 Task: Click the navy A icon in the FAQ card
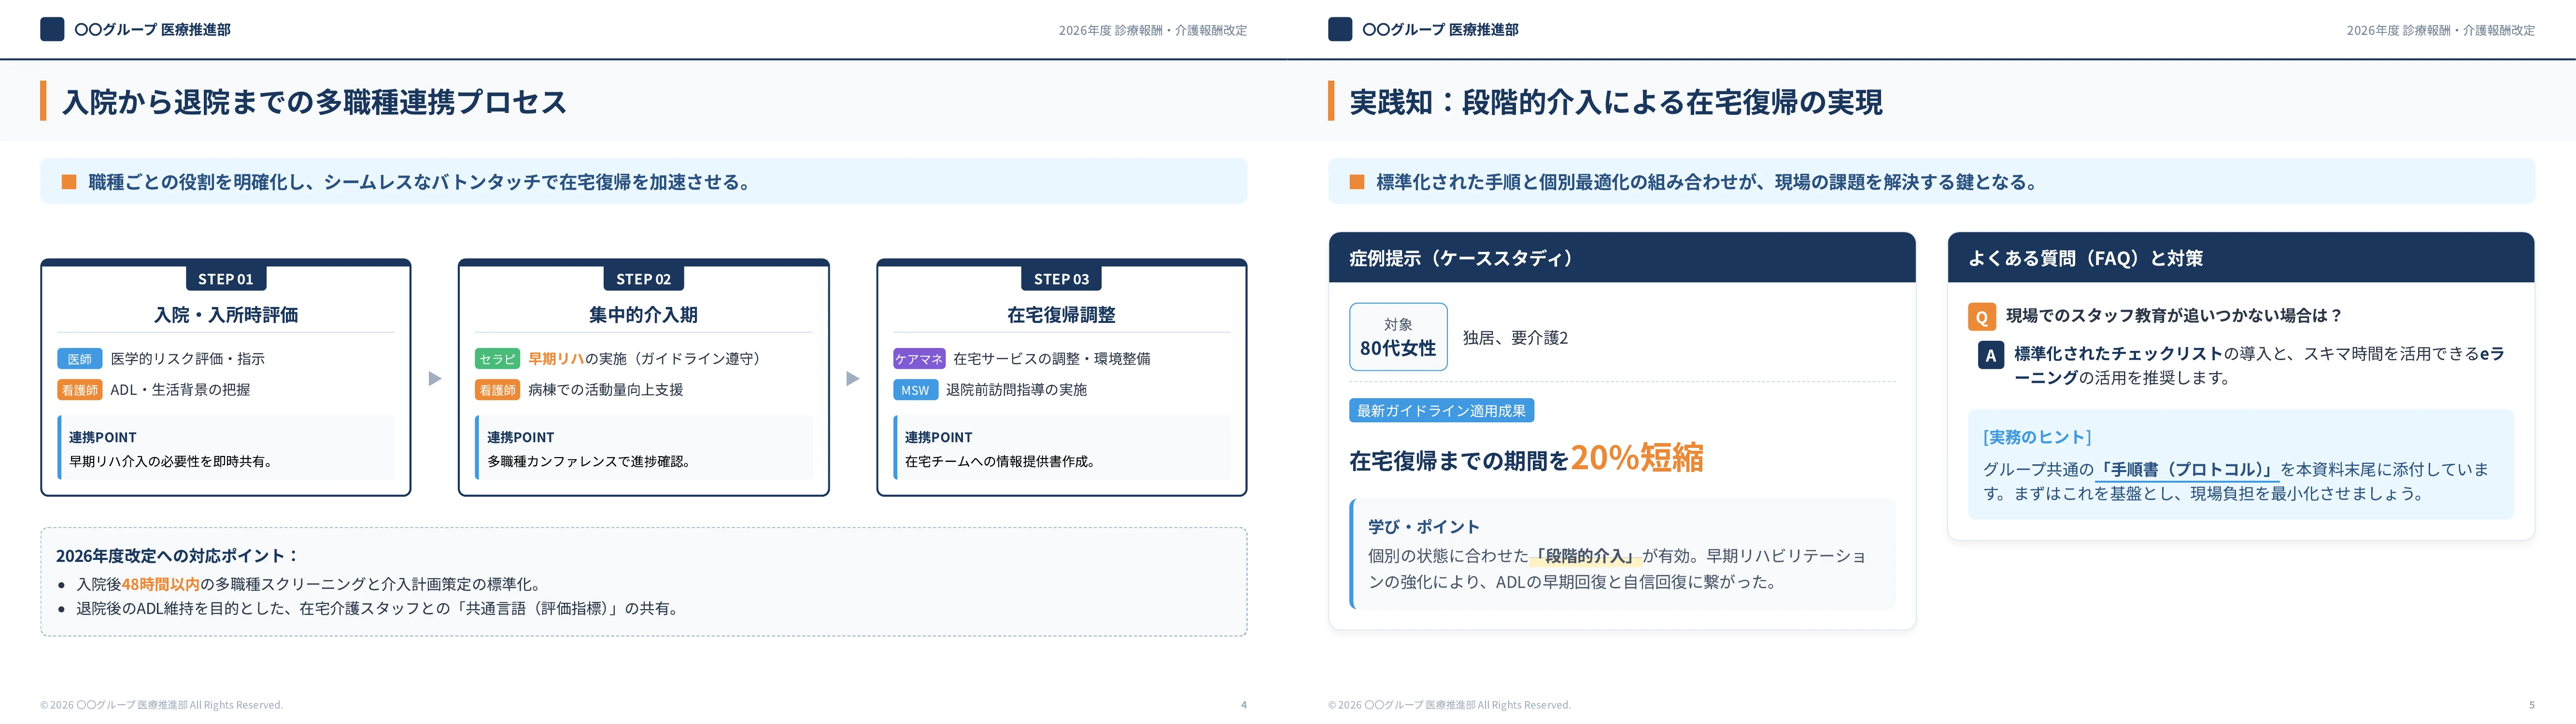pyautogui.click(x=1990, y=355)
